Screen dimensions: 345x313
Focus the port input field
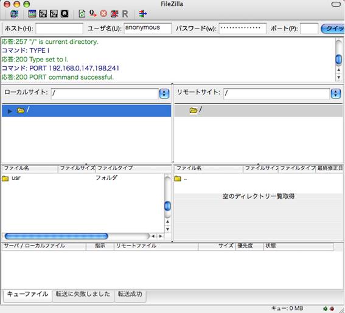pyautogui.click(x=309, y=29)
